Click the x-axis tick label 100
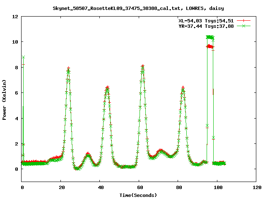The image size is (265, 199). [218, 187]
